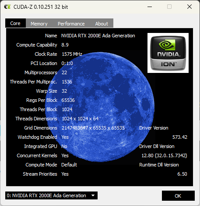
Task: Open the GPU device selection dropdown
Action: point(51,195)
